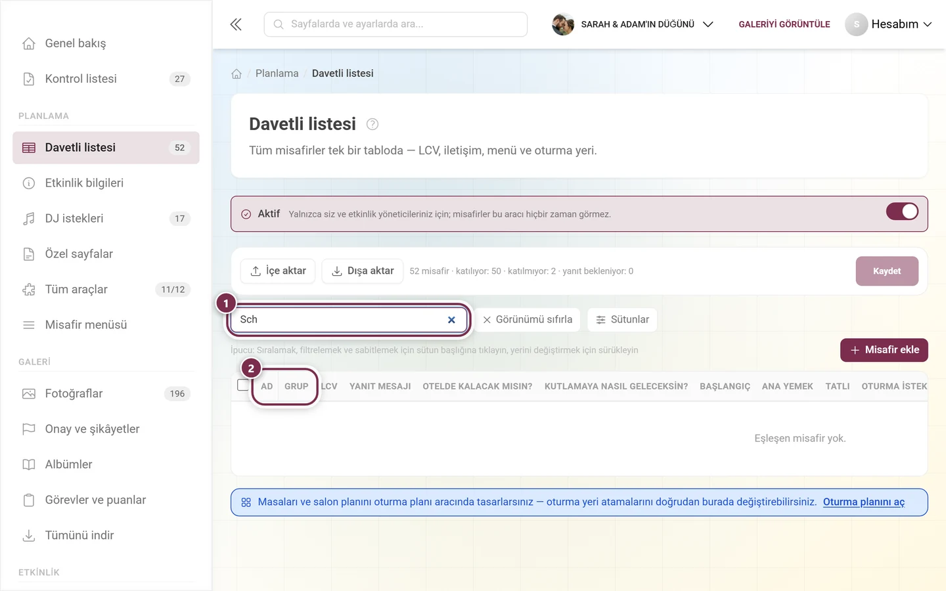Save changes with the Kaydet button
This screenshot has width=946, height=591.
click(x=887, y=271)
